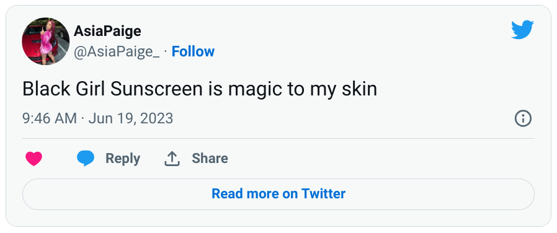The height and width of the screenshot is (233, 557).
Task: Open Read more on Twitter
Action: tap(278, 194)
